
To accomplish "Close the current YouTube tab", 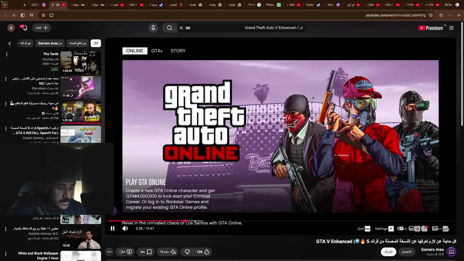I will pyautogui.click(x=53, y=5).
